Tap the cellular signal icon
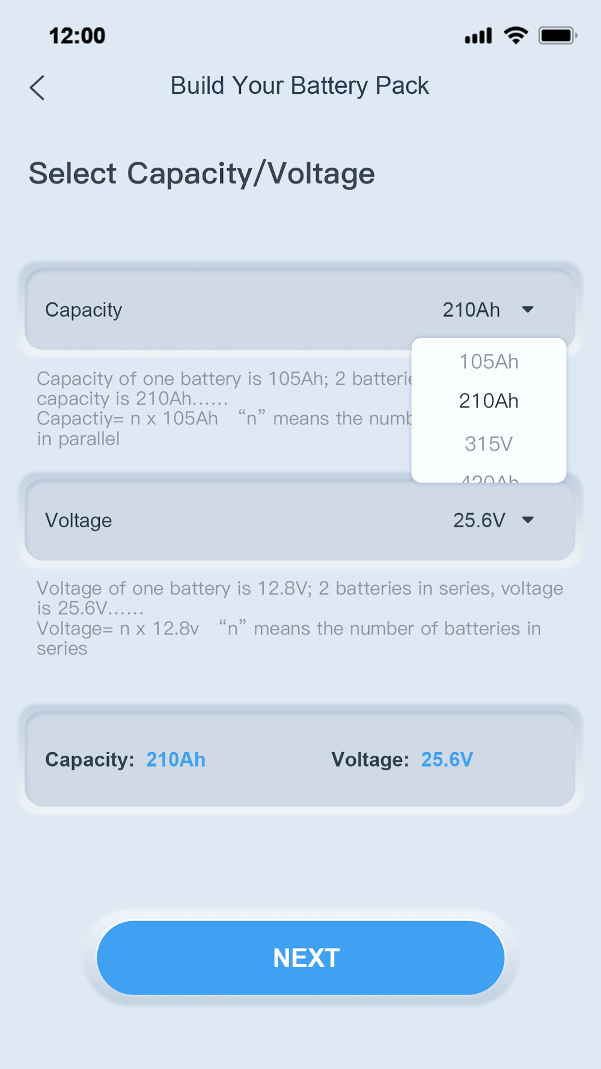Image resolution: width=601 pixels, height=1069 pixels. pos(478,36)
